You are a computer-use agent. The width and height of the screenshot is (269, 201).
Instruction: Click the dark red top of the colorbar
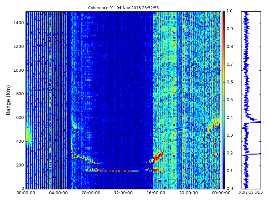[224, 15]
